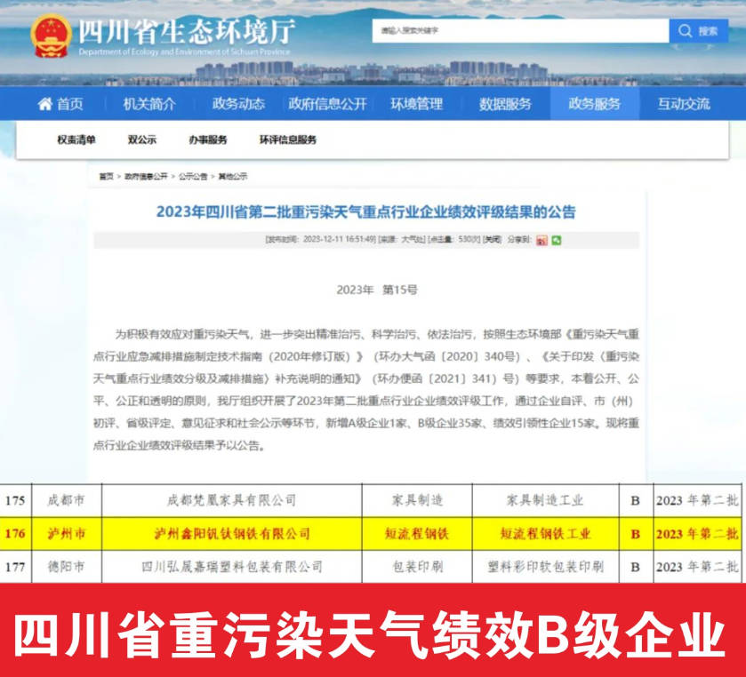
Task: Click the 塑料彩印软包装印刷 cell
Action: click(545, 567)
